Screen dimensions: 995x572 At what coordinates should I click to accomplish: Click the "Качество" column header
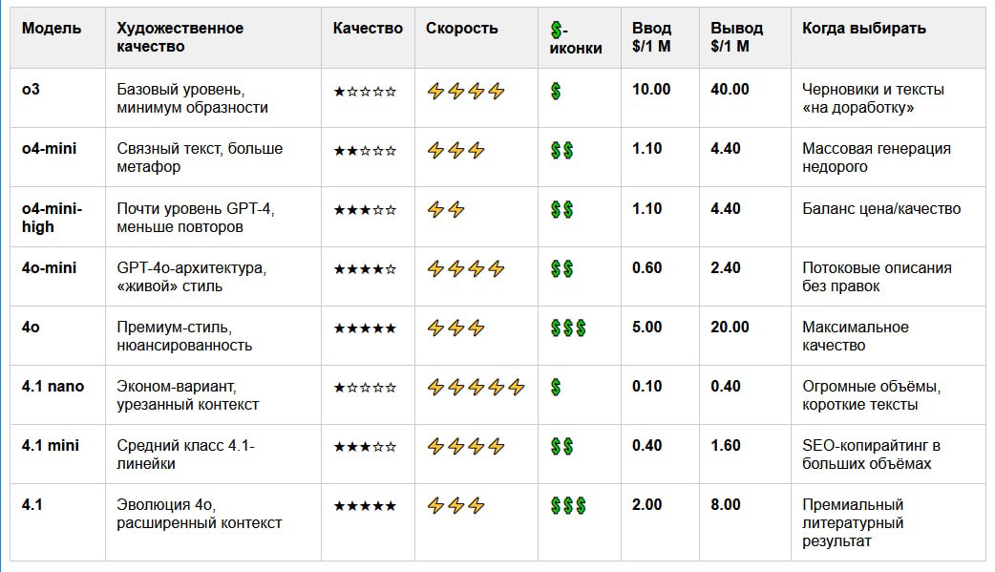point(368,29)
